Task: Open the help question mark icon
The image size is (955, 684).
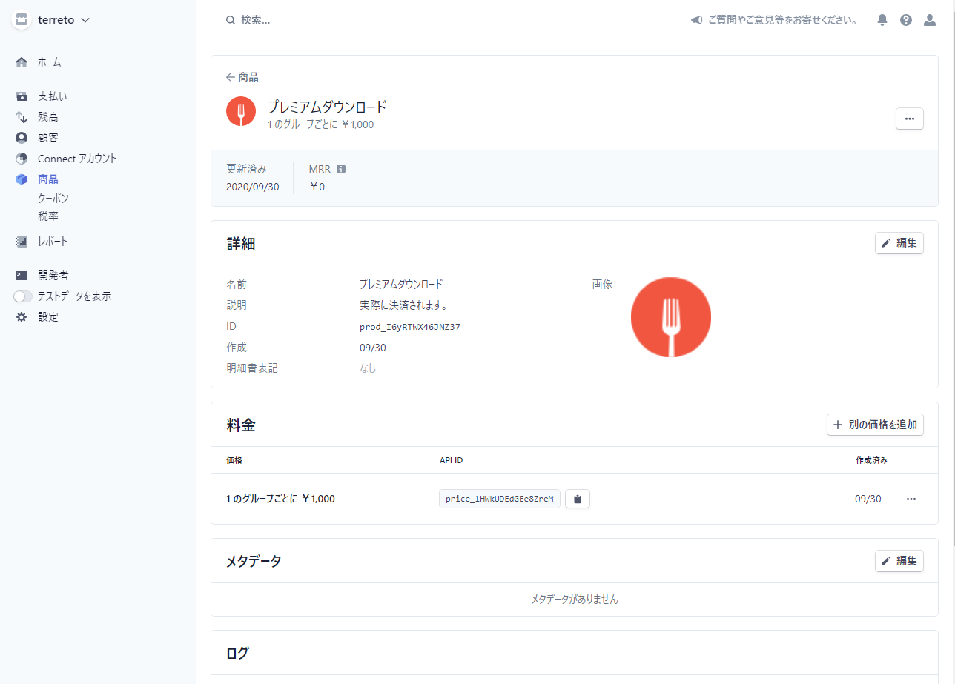Action: 905,20
